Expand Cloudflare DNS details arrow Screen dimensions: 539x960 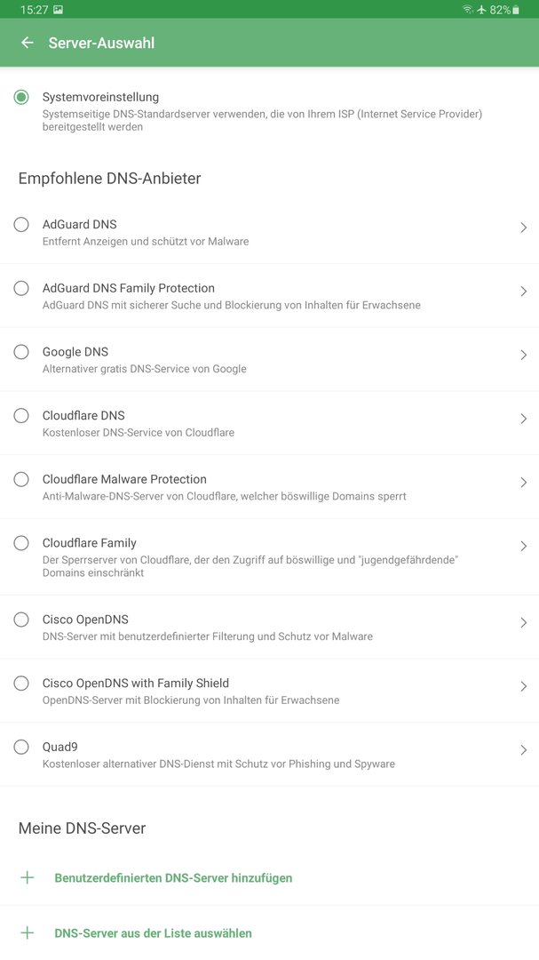(523, 418)
